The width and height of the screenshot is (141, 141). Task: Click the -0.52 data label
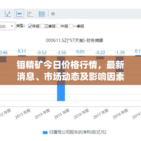tap(42, 53)
